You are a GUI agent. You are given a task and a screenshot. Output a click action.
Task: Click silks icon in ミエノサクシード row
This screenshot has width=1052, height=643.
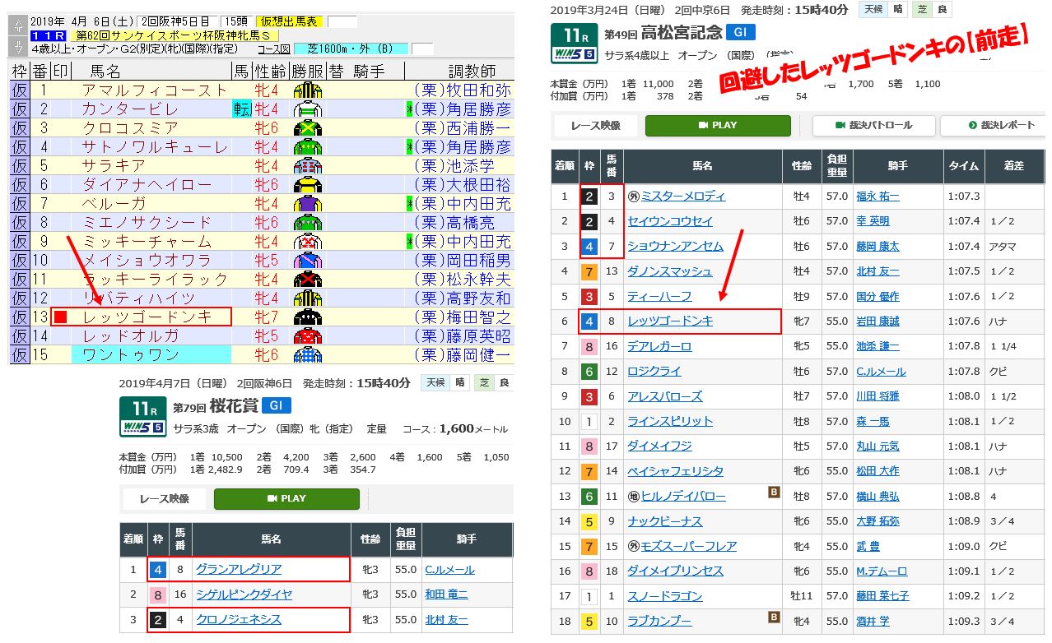[307, 223]
